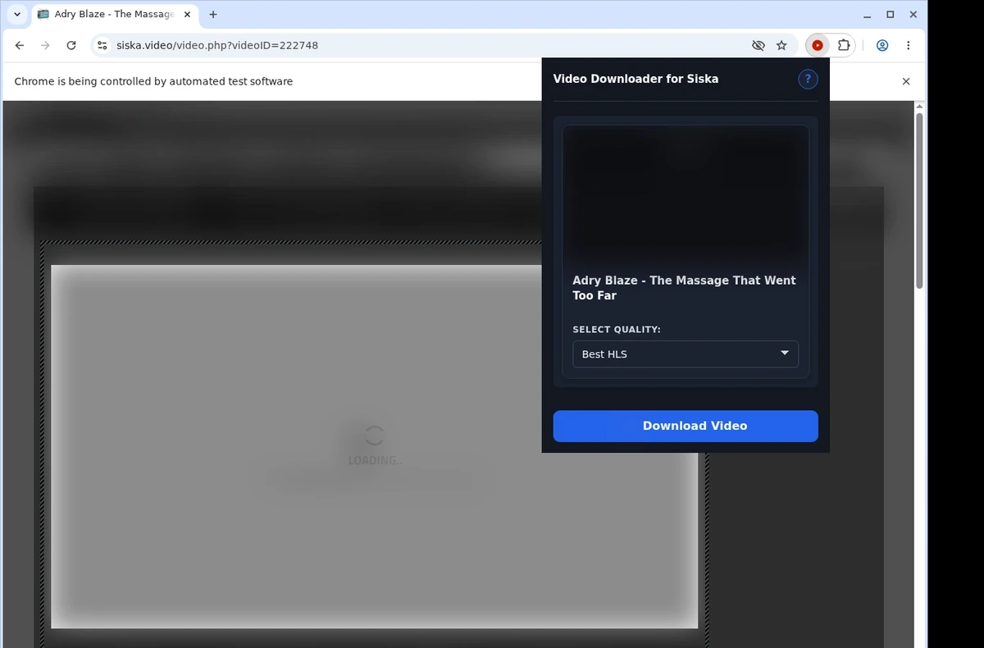Viewport: 984px width, 648px height.
Task: Click the video thumbnail preview in popup
Action: pos(686,195)
